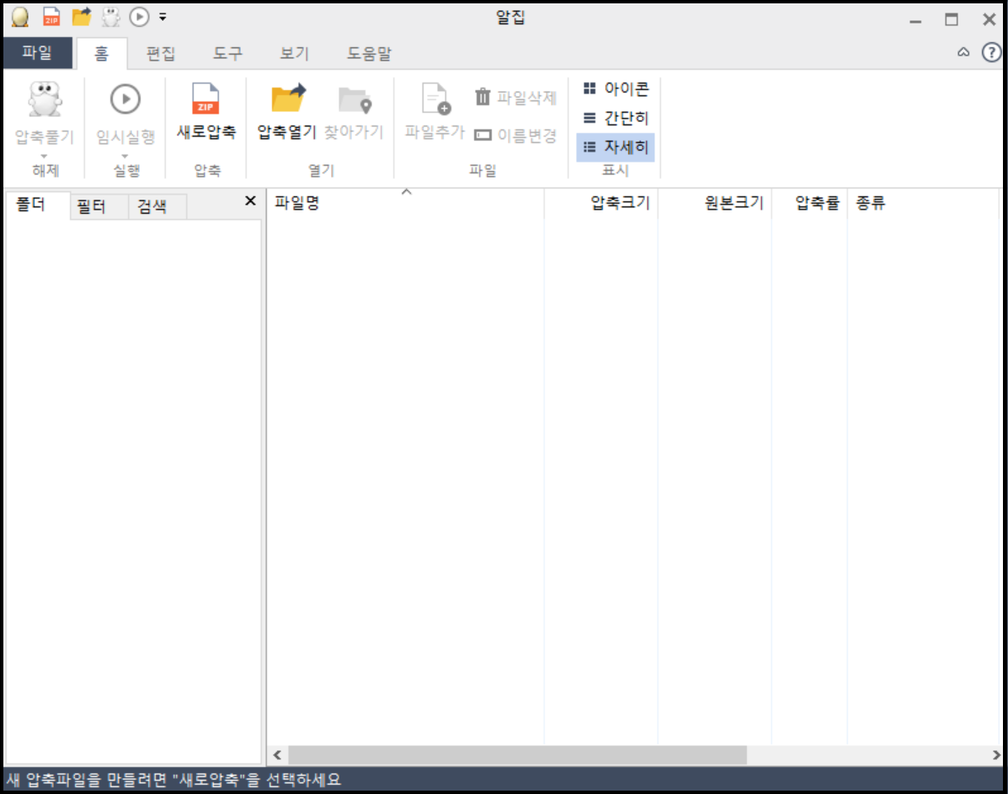The height and width of the screenshot is (794, 1008).
Task: Switch to the 보기 ribbon tab
Action: pyautogui.click(x=295, y=53)
